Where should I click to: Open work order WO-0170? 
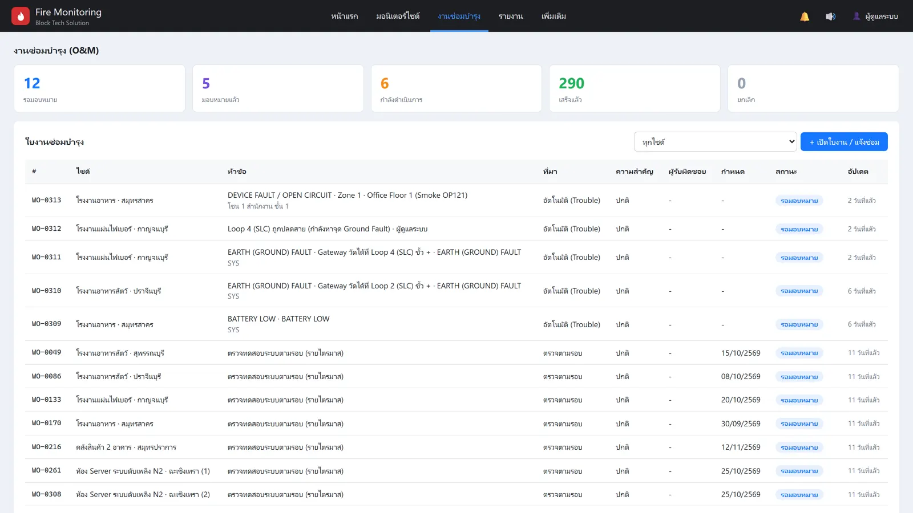(457, 424)
